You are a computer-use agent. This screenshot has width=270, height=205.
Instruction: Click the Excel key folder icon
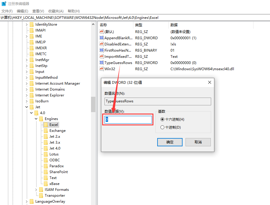[46, 124]
